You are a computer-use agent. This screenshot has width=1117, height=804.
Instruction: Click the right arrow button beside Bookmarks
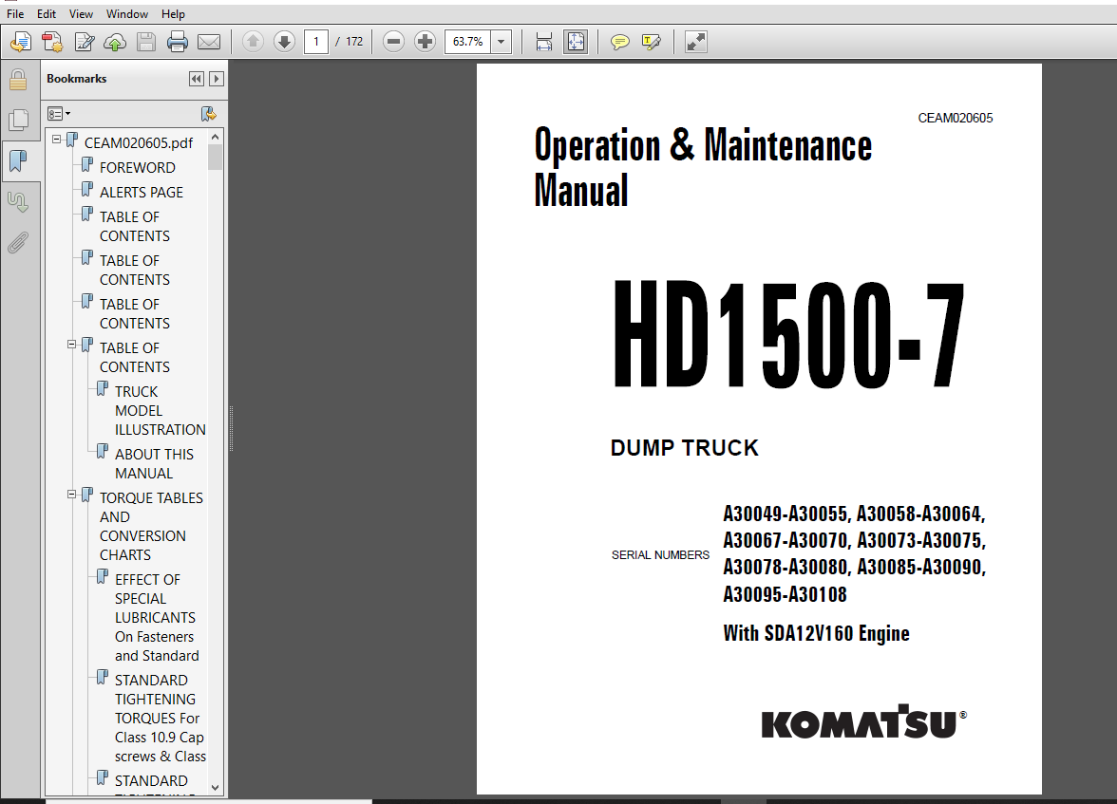217,79
